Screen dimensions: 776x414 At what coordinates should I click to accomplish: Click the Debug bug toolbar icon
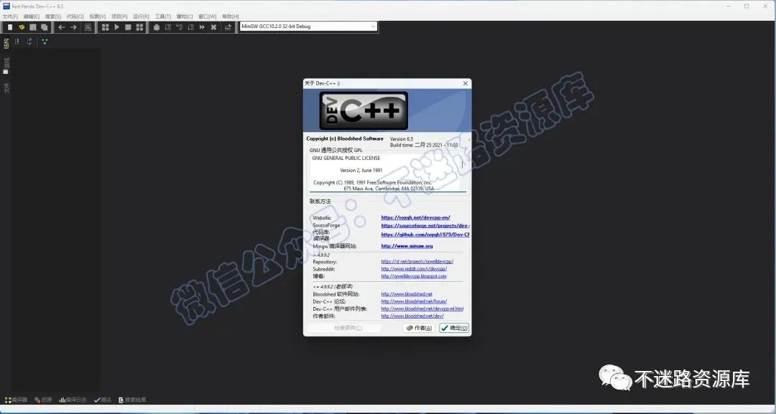pyautogui.click(x=157, y=27)
